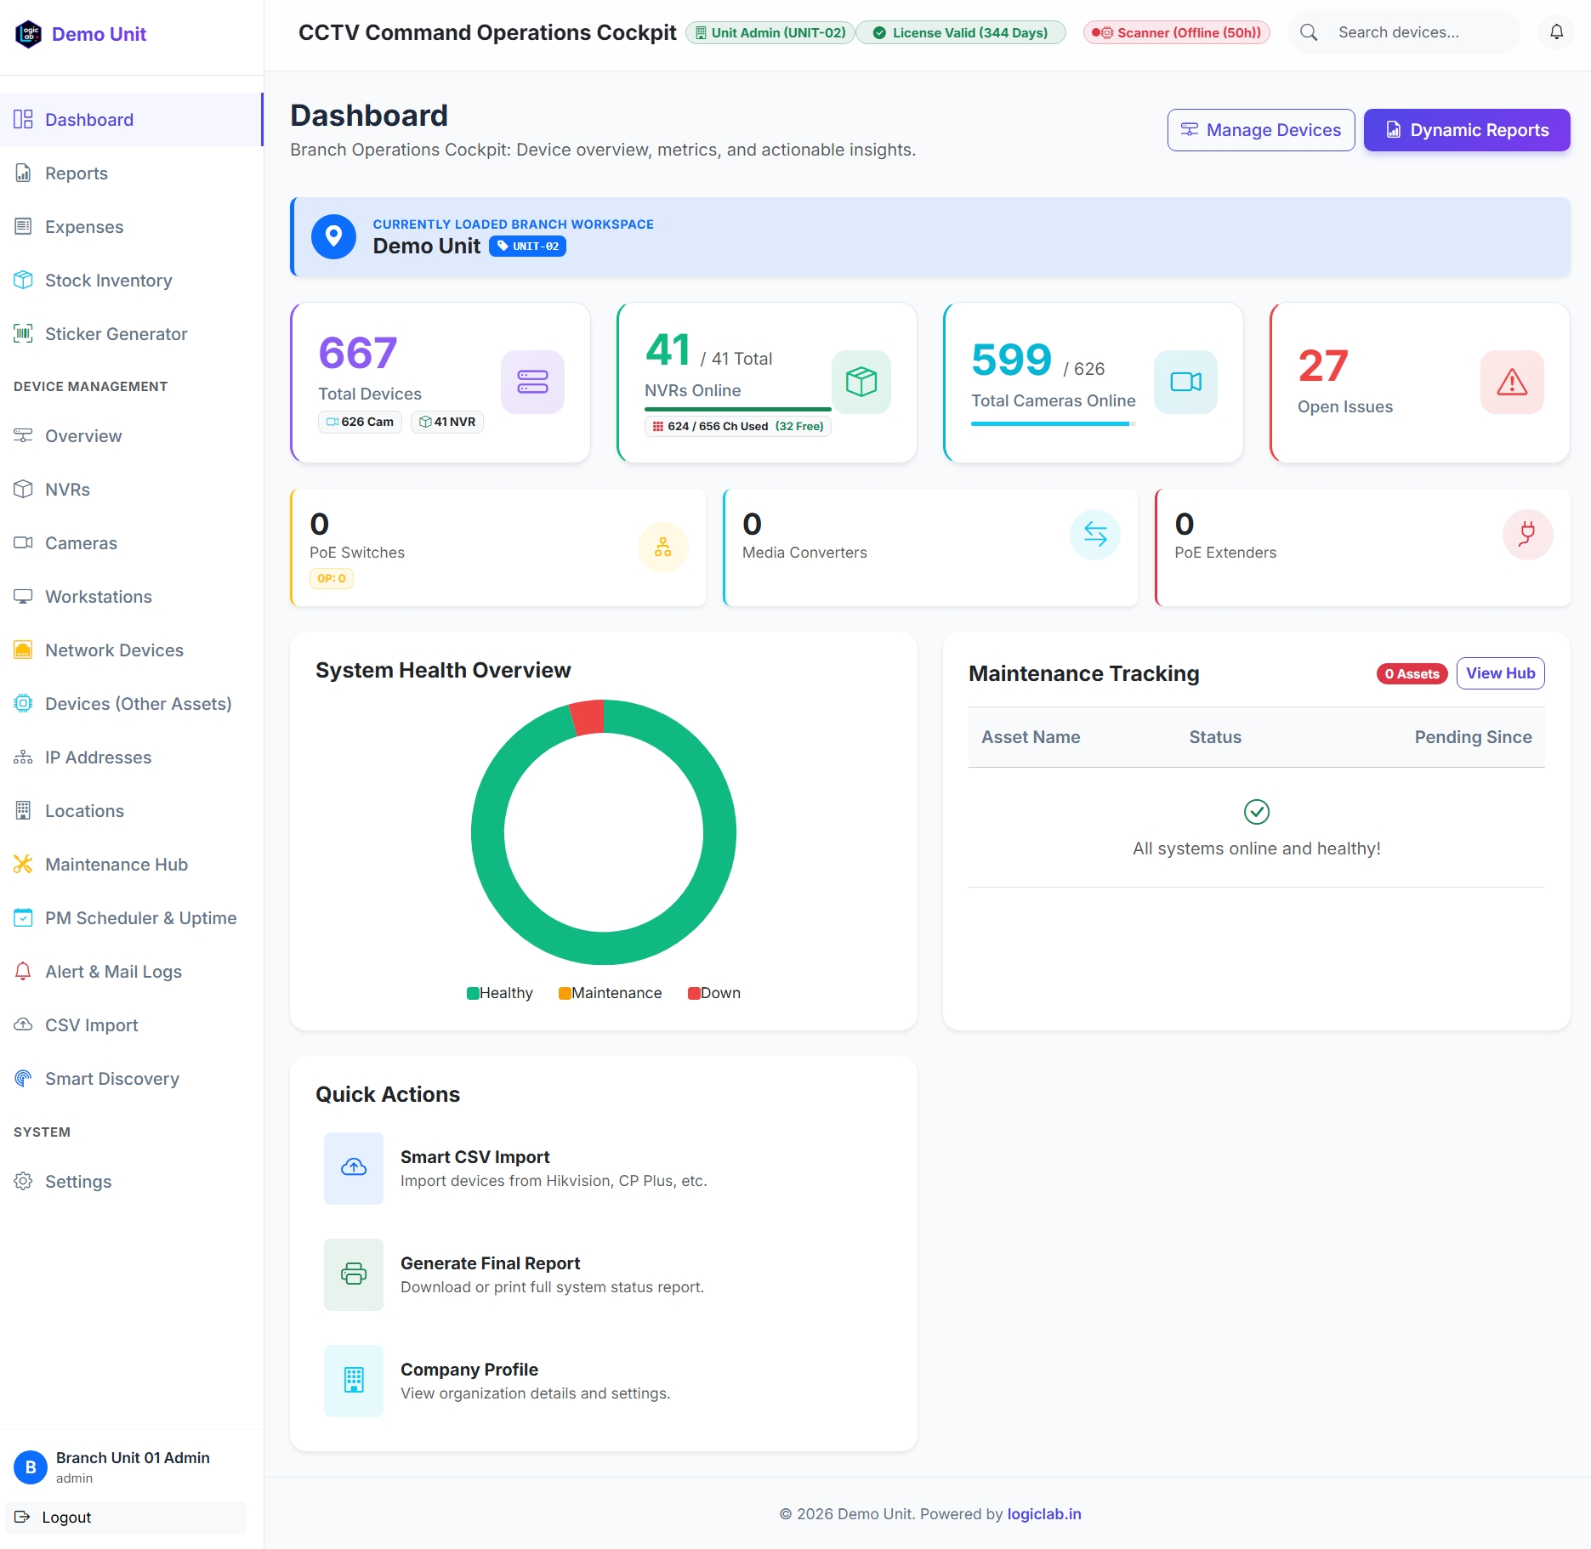The height and width of the screenshot is (1549, 1591).
Task: Click the Manage Devices button
Action: pos(1261,130)
